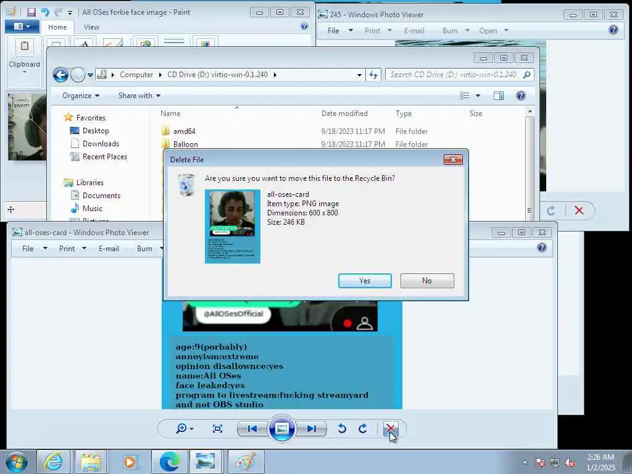
Task: Click help icon in 245 Photo Viewer
Action: coord(613,30)
